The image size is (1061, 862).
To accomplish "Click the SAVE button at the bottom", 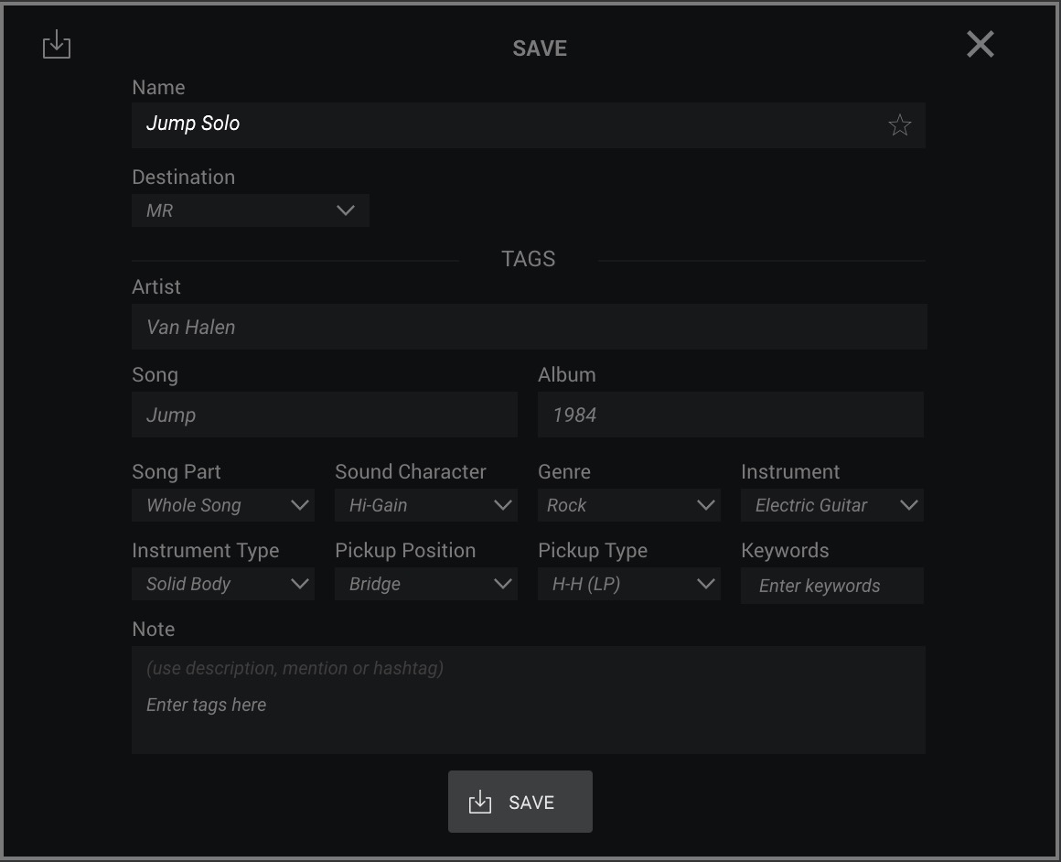I will pyautogui.click(x=520, y=802).
